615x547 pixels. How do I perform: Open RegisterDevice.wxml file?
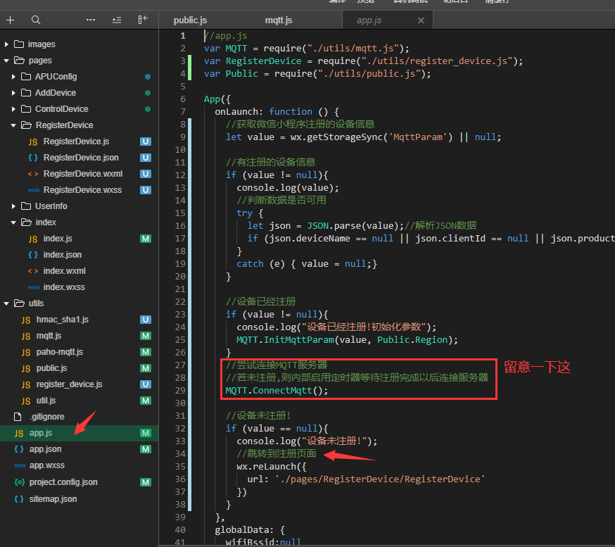pyautogui.click(x=83, y=174)
